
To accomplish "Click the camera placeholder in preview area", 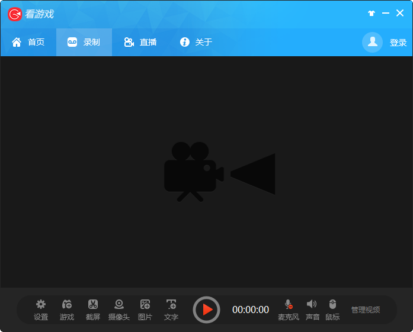I will click(x=220, y=172).
